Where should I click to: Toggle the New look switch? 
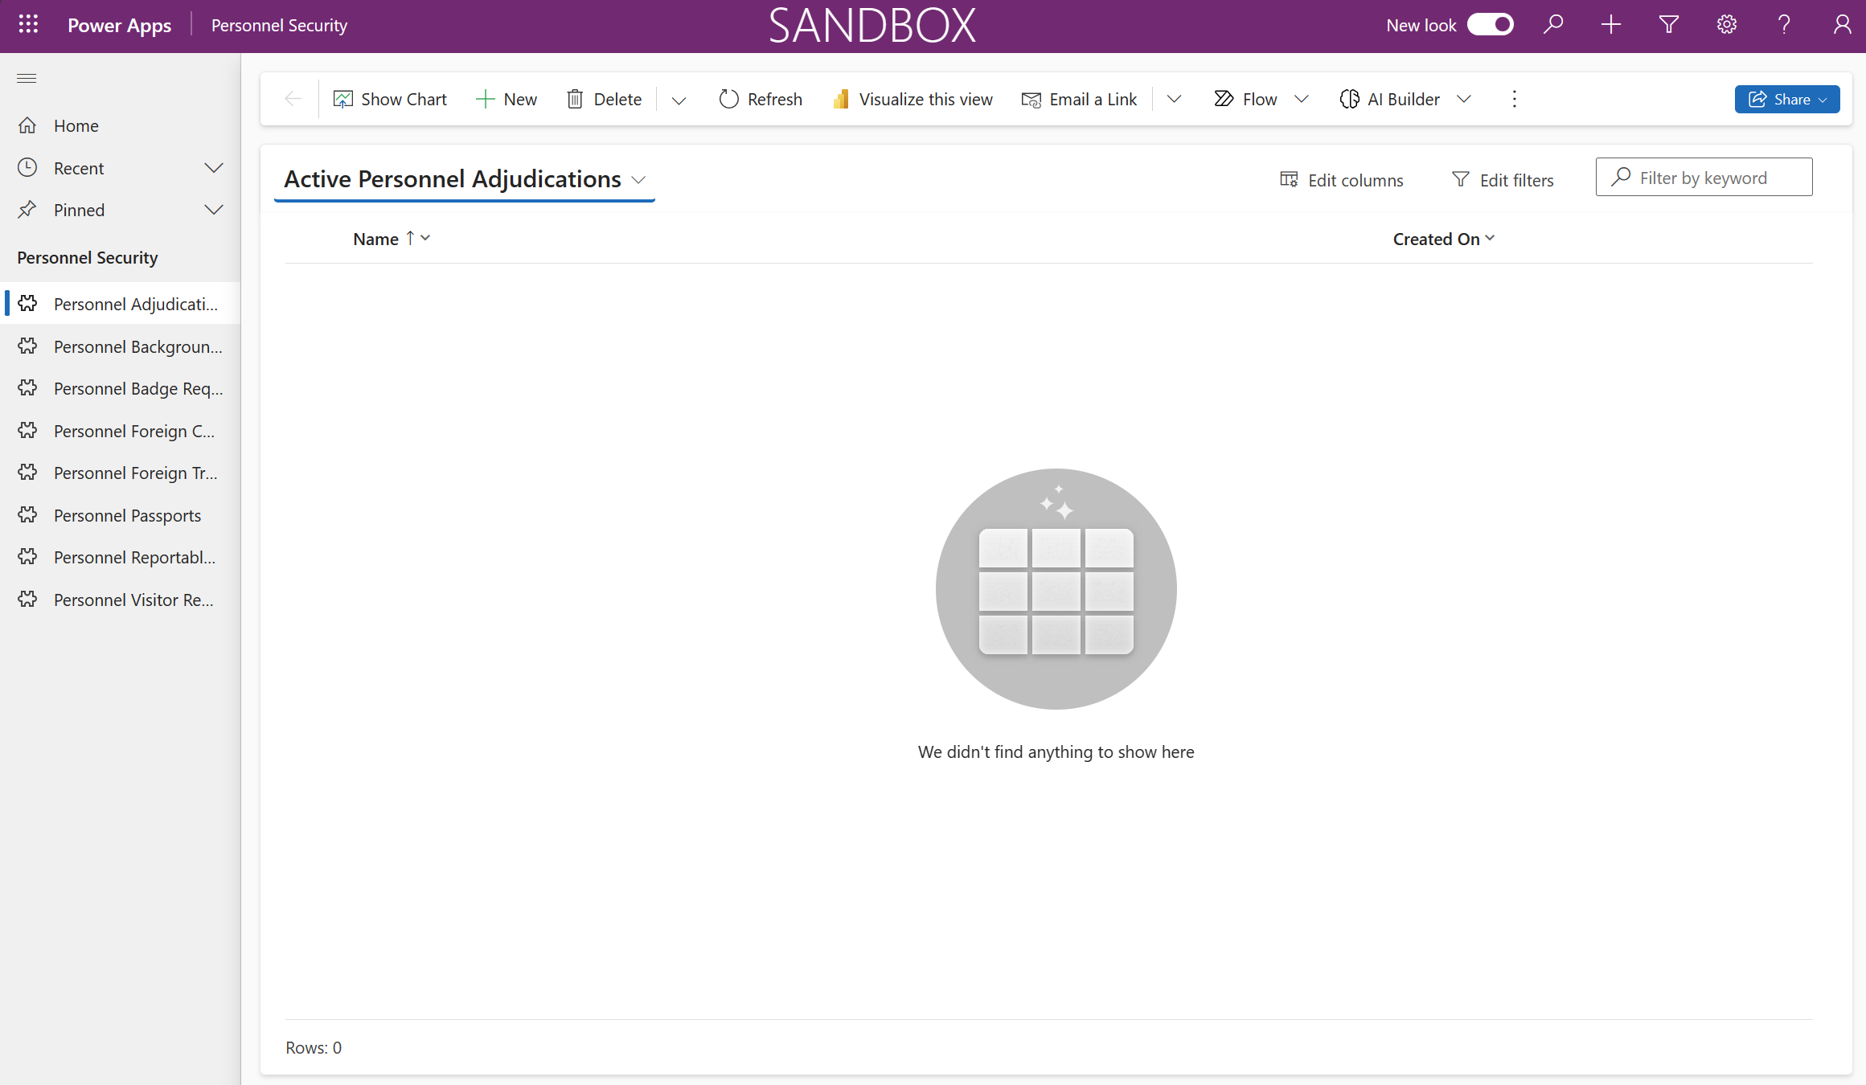coord(1491,25)
